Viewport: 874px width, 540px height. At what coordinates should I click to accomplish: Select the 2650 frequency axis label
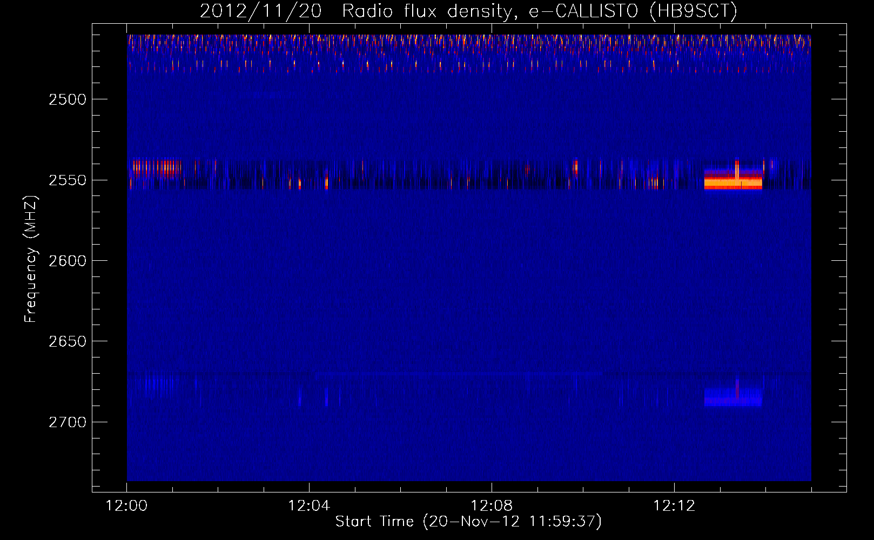pyautogui.click(x=67, y=341)
